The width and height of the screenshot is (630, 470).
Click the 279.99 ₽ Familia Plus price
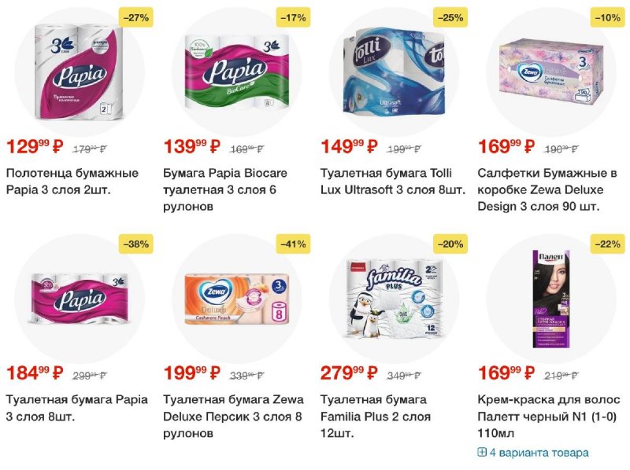349,373
